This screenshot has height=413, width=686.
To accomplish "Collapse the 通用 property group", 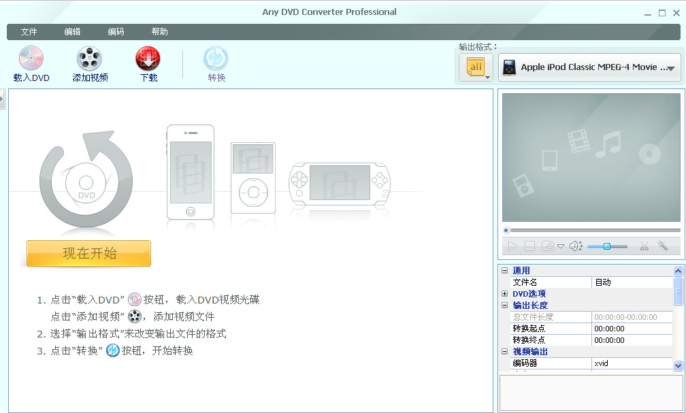I will [x=505, y=271].
